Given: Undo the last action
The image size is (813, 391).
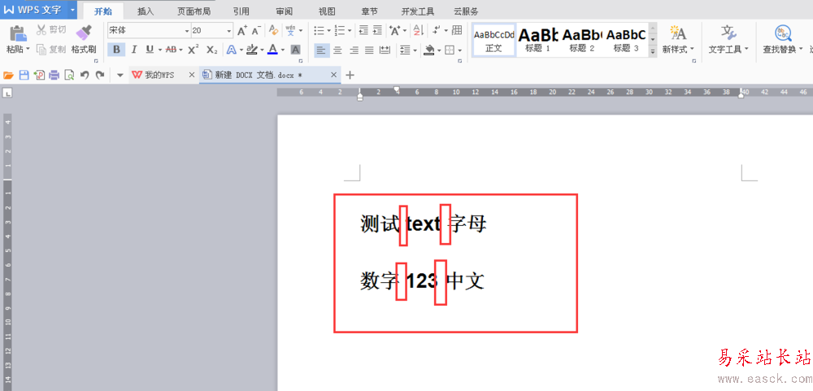Looking at the screenshot, I should (85, 75).
